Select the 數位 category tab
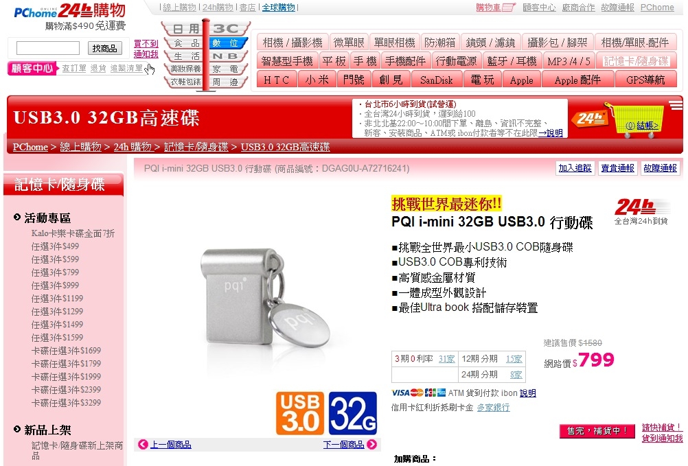Screen dimensions: 688x466 point(227,43)
